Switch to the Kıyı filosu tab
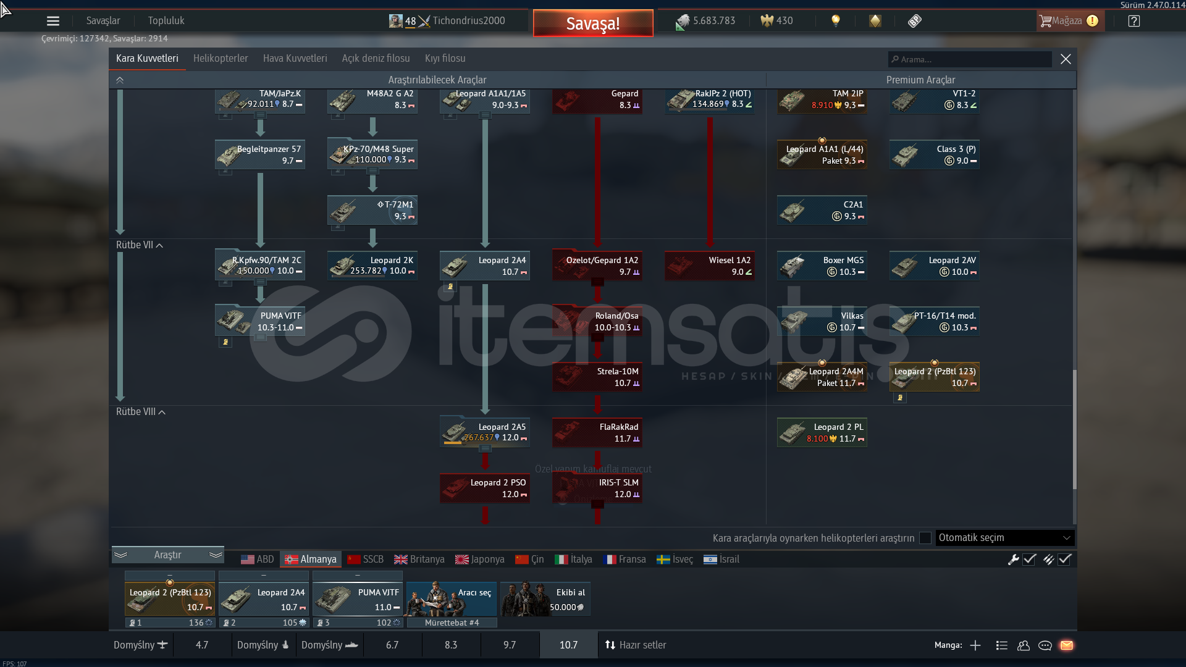Screen dimensions: 1186x667 [x=445, y=59]
